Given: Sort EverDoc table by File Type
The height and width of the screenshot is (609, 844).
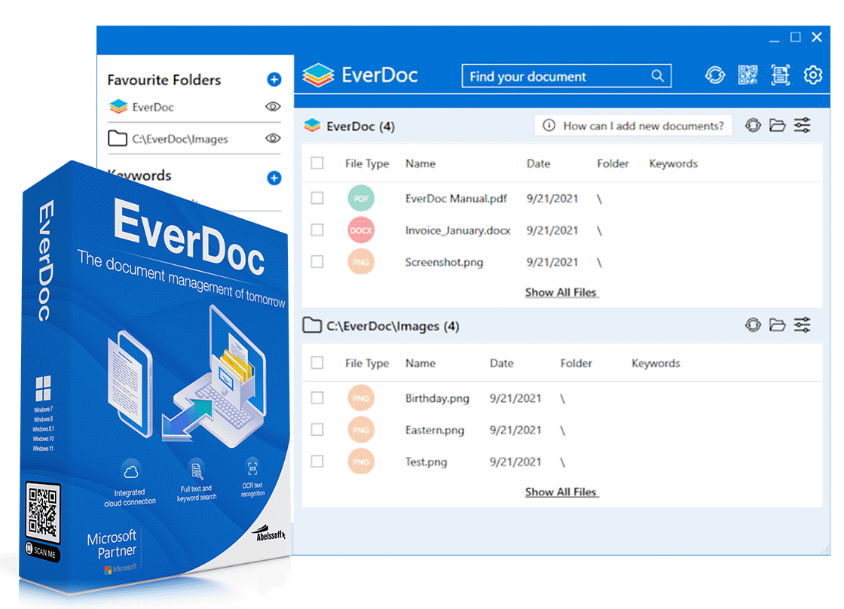Looking at the screenshot, I should tap(366, 163).
